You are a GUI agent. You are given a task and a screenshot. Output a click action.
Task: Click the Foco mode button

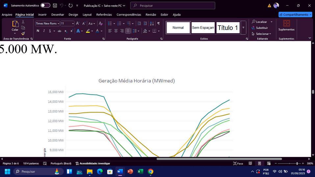click(x=238, y=163)
